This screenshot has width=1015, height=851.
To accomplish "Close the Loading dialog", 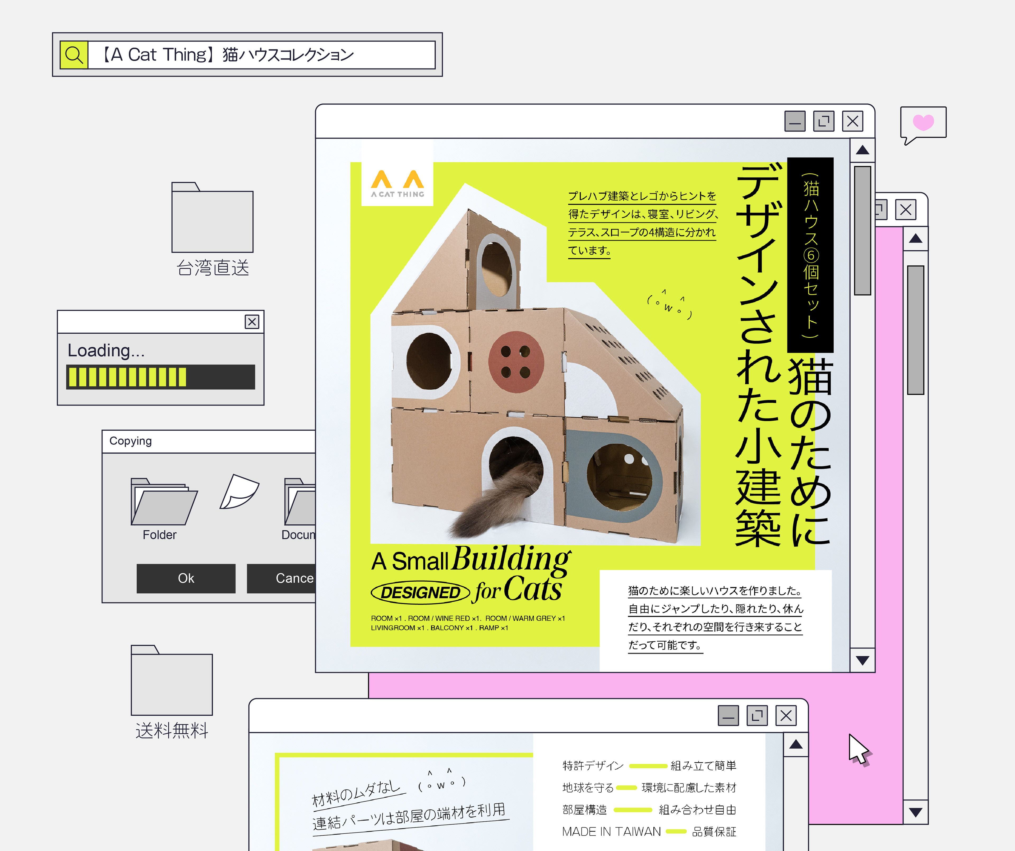I will [x=252, y=321].
